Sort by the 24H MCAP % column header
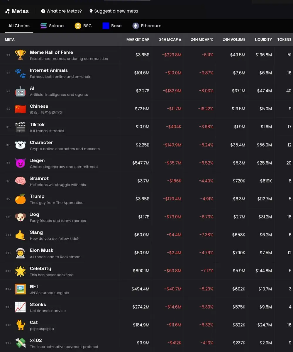The height and width of the screenshot is (352, 293). pos(202,40)
